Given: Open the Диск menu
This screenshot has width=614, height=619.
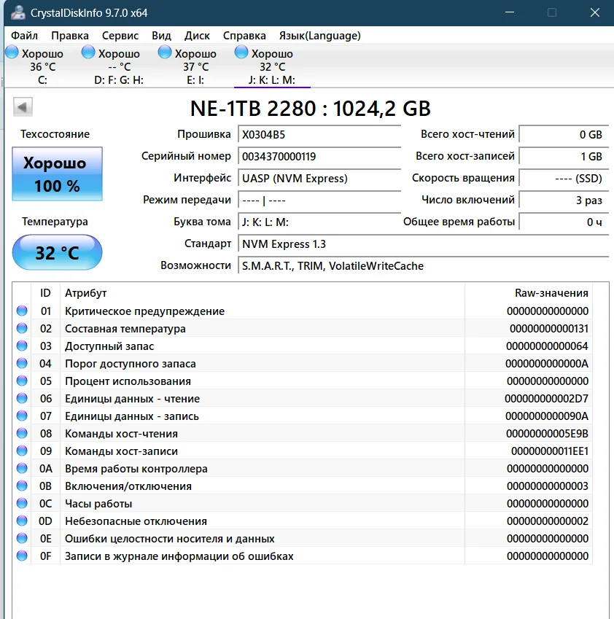Looking at the screenshot, I should tap(197, 36).
